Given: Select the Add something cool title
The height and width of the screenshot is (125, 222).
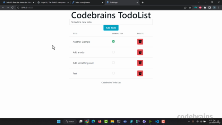Looking at the screenshot, I should point(83,63).
